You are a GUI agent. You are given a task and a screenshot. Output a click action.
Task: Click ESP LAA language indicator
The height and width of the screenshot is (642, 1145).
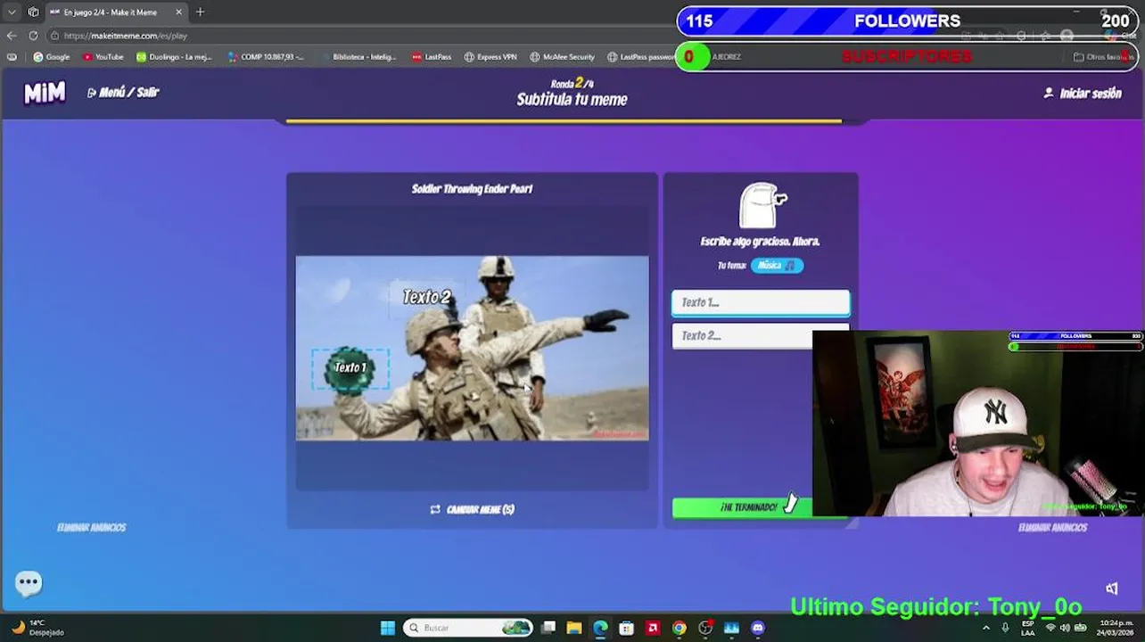pyautogui.click(x=1028, y=628)
